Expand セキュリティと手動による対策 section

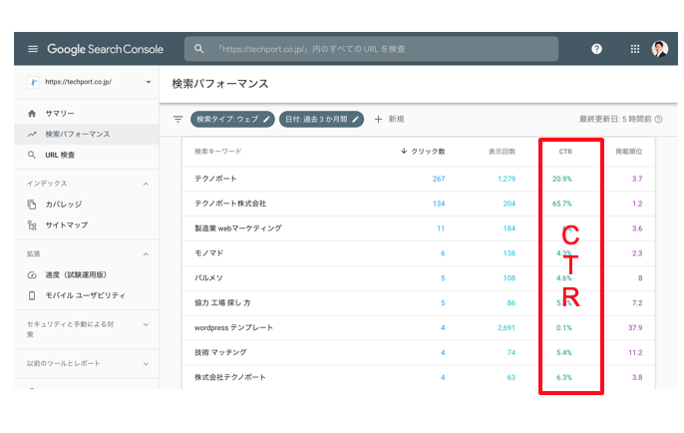(147, 324)
